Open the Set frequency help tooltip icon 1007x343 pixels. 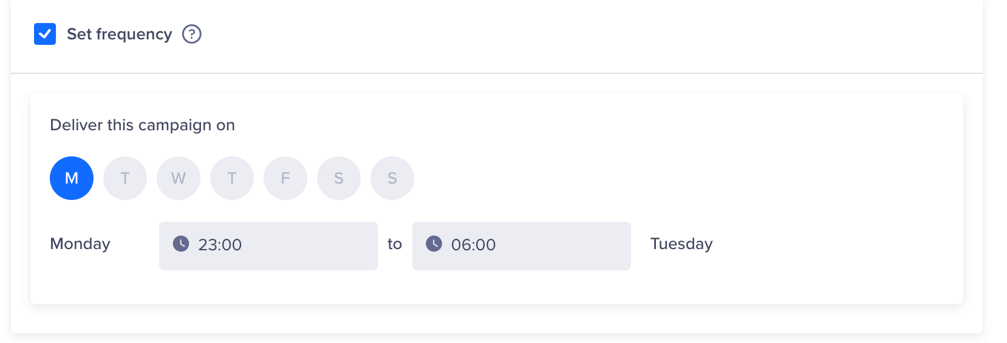192,34
